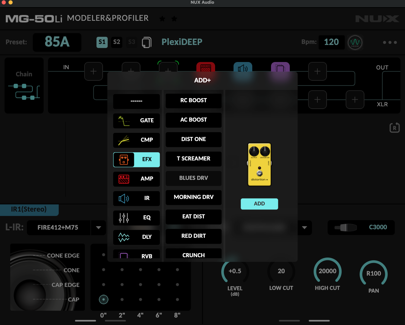This screenshot has height=325, width=405.
Task: Select the GATE category in ADD+ list
Action: pos(136,120)
